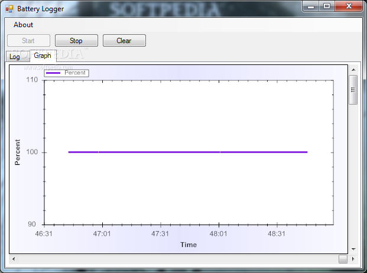Image resolution: width=367 pixels, height=273 pixels.
Task: Minimize the Battery Logger window
Action: [x=311, y=6]
